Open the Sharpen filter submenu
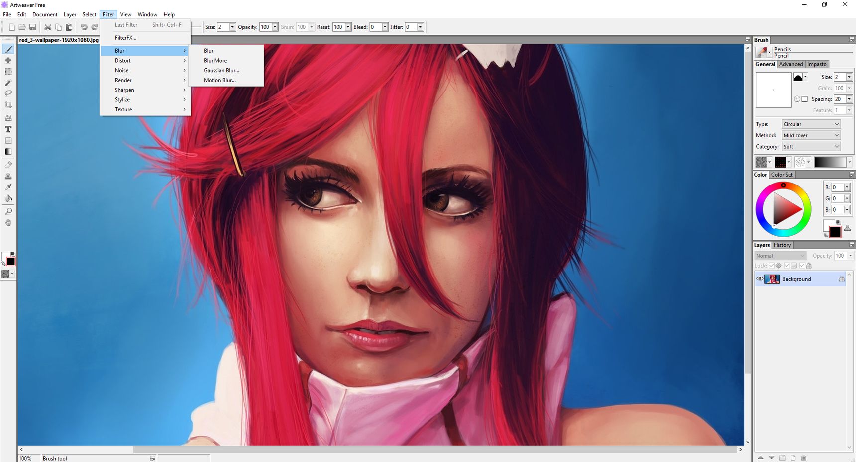The height and width of the screenshot is (462, 856). click(145, 90)
